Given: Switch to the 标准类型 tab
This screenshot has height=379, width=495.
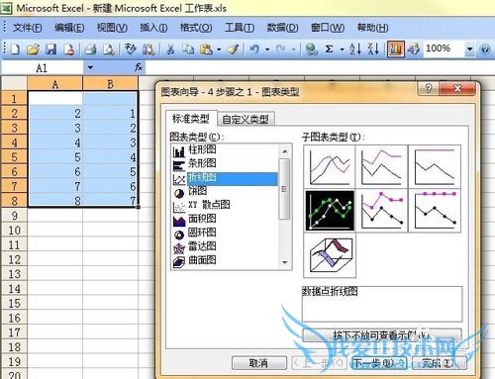Looking at the screenshot, I should [x=191, y=119].
